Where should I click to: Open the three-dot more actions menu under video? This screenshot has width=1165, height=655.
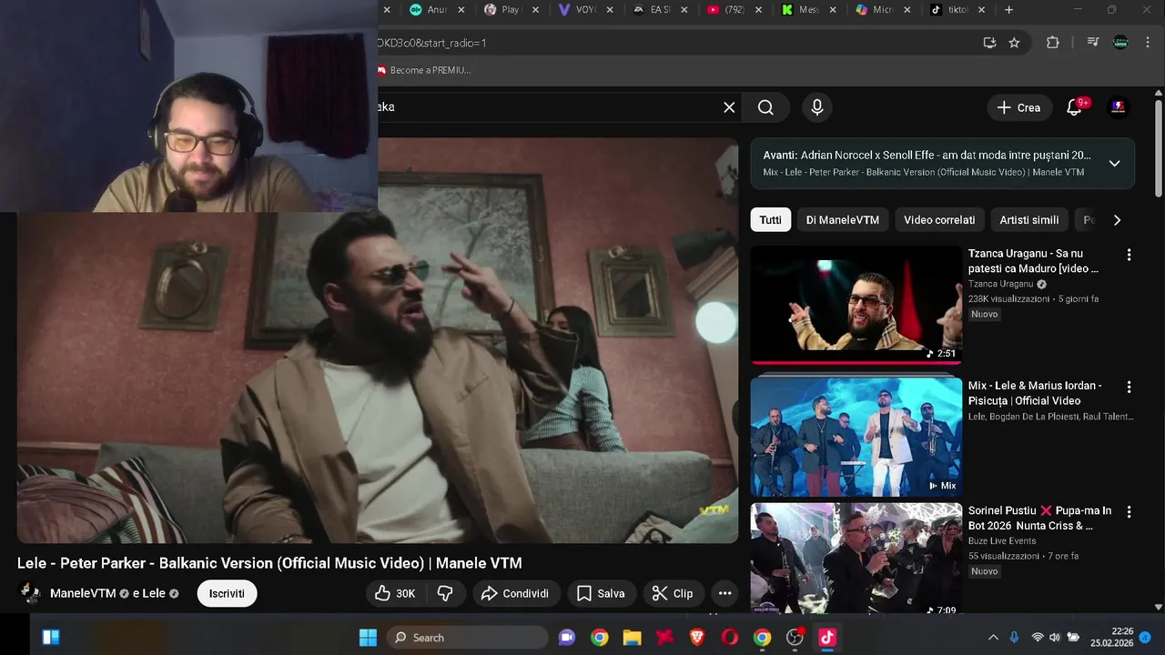(x=724, y=593)
